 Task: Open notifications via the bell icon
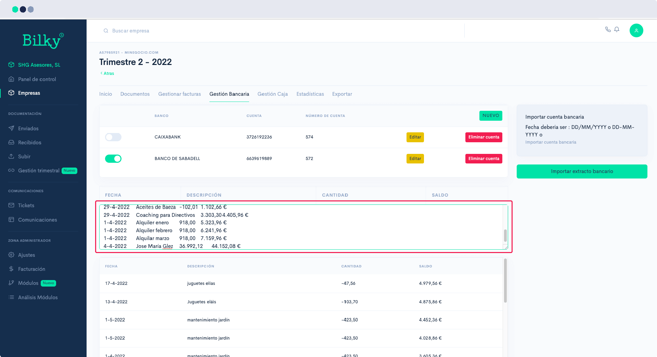617,30
